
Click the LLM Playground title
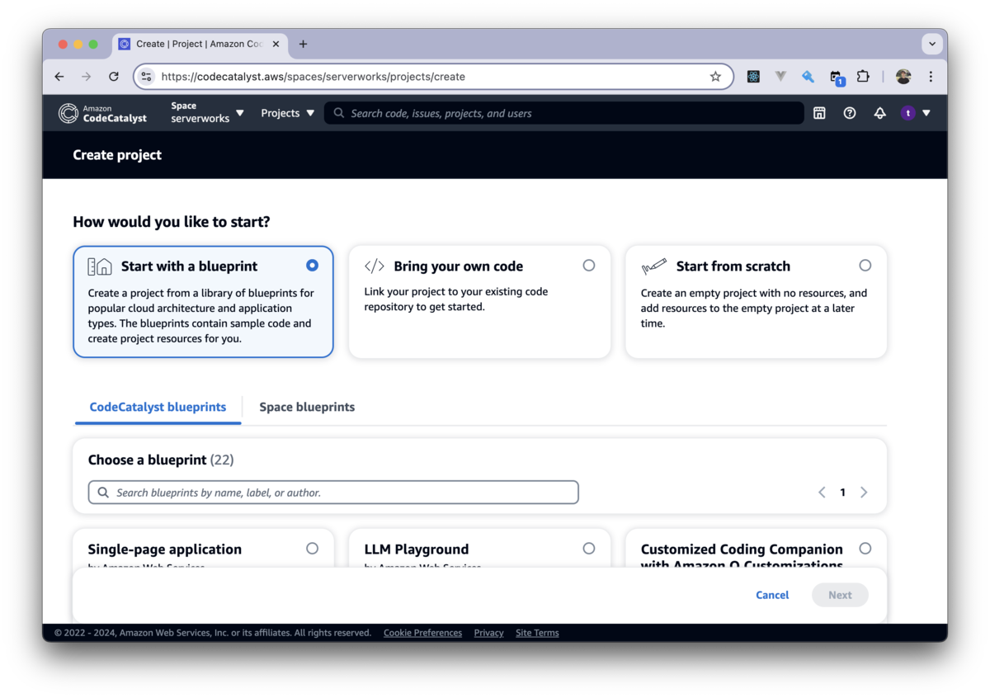[x=417, y=549]
